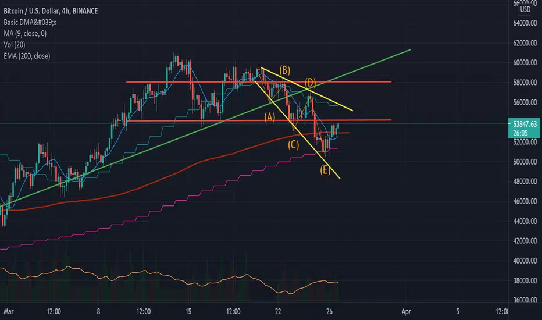Select the (D) wave label

click(311, 83)
